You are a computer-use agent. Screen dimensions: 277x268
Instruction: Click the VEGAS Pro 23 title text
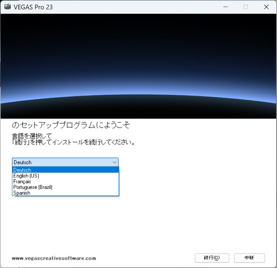(33, 7)
